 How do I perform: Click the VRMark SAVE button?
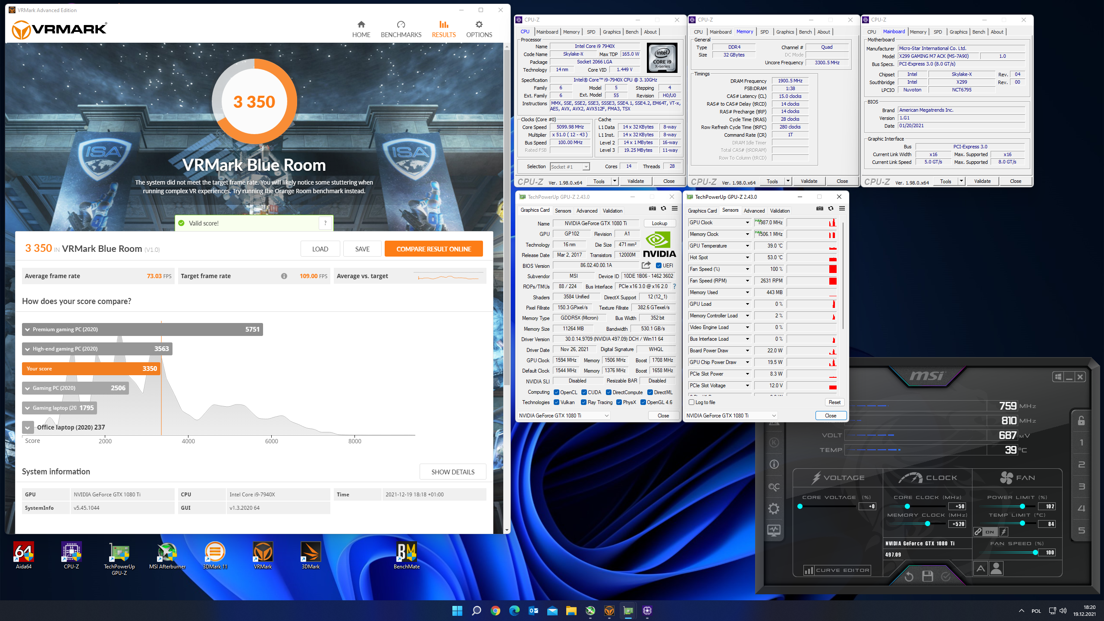coord(362,249)
